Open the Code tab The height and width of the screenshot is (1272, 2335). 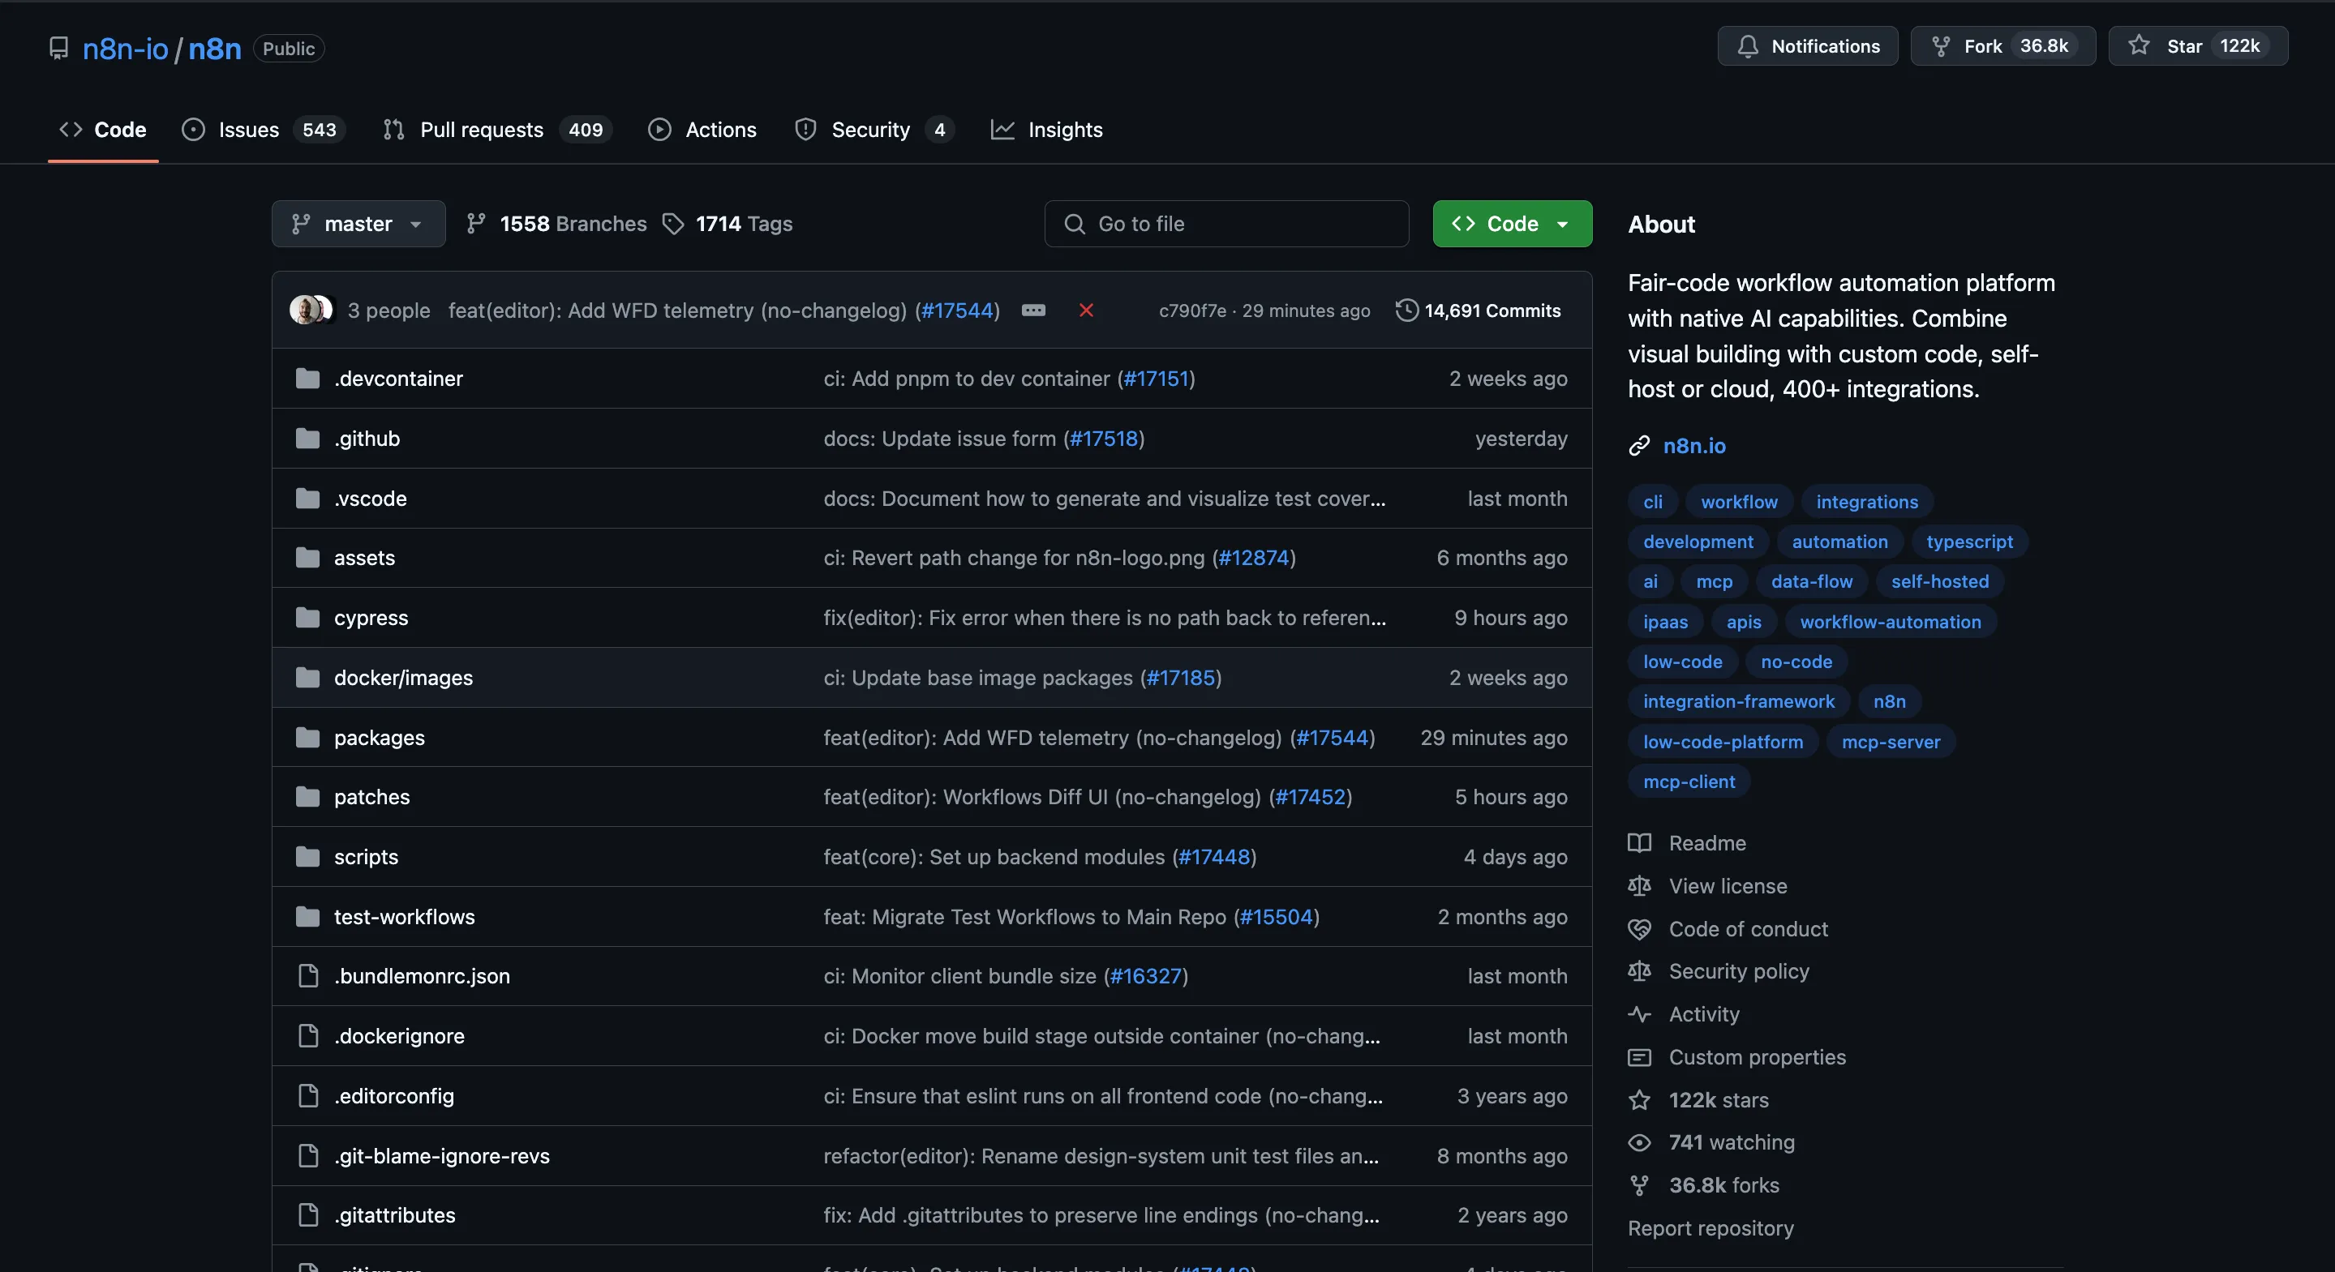tap(102, 130)
